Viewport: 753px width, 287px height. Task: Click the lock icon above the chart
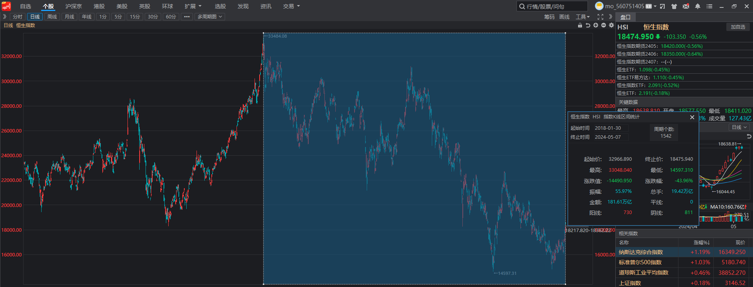tap(580, 25)
